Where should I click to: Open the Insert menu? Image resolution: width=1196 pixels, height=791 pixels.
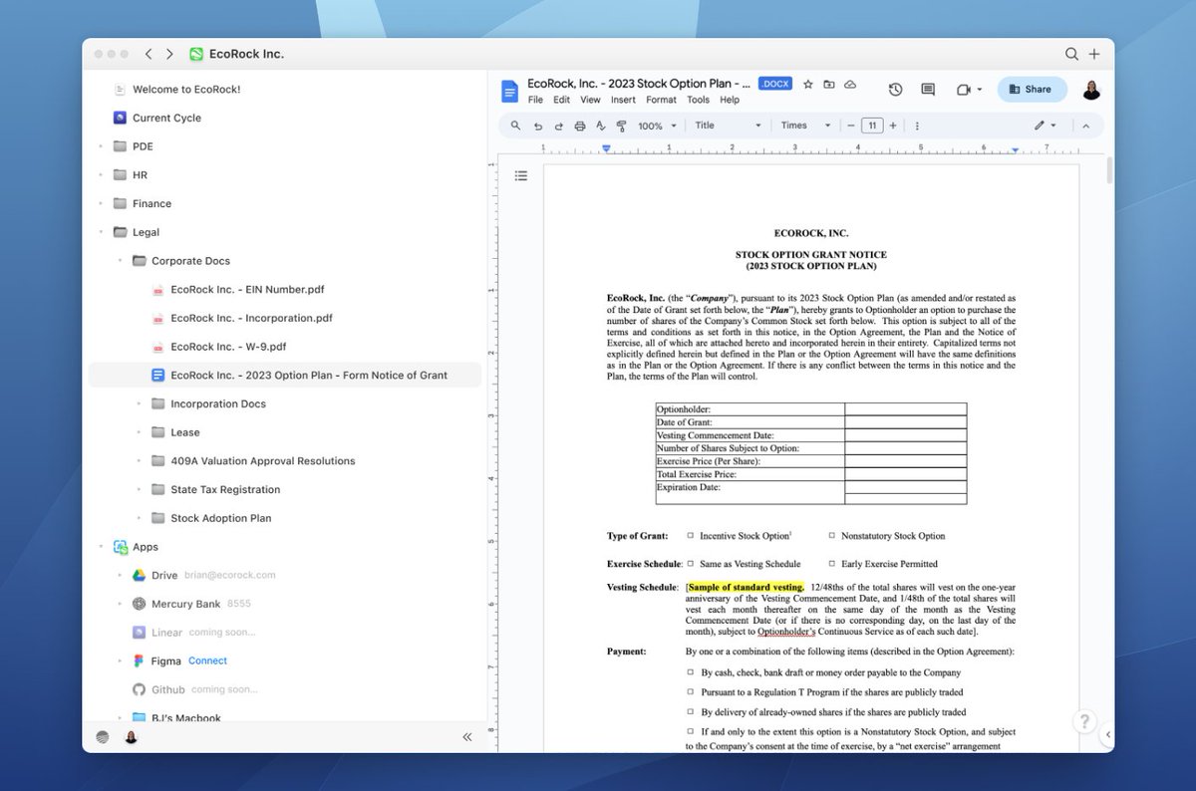(623, 100)
